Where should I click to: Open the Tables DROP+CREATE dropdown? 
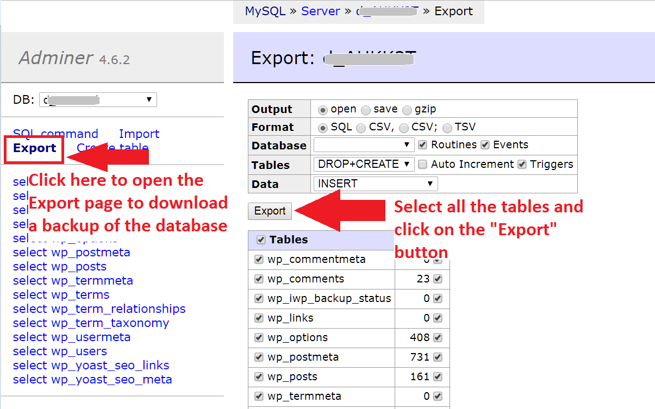pyautogui.click(x=364, y=164)
